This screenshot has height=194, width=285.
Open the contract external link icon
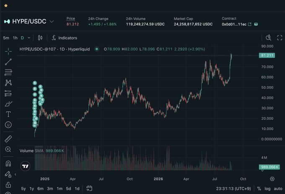[250, 24]
